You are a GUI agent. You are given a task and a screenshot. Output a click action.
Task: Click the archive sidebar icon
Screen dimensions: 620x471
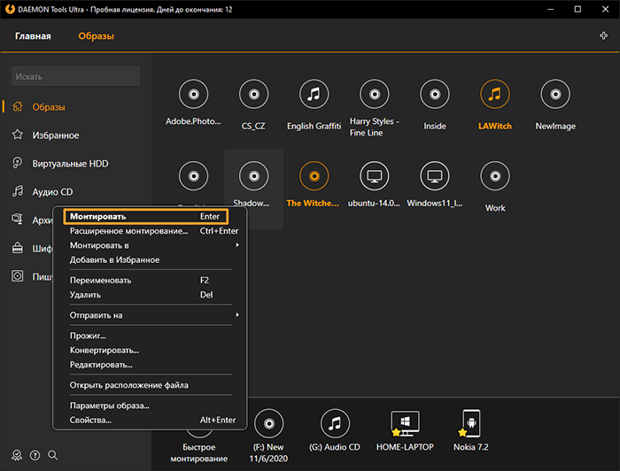[x=17, y=220]
